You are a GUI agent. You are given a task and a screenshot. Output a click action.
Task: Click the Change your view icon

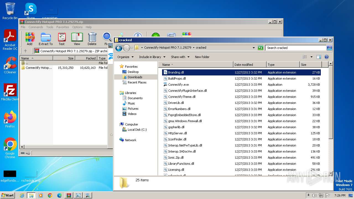[x=305, y=57]
